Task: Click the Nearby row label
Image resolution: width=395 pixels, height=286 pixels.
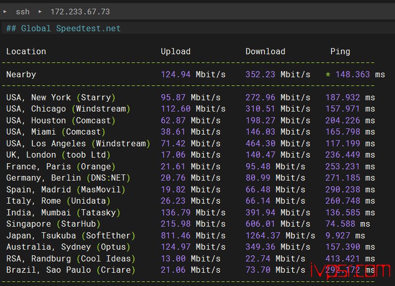Action: coord(21,75)
